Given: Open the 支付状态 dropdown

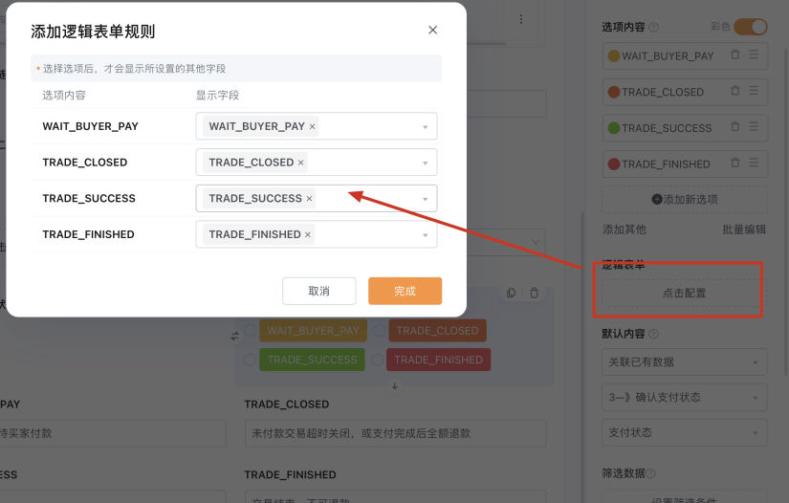Looking at the screenshot, I should pyautogui.click(x=685, y=432).
